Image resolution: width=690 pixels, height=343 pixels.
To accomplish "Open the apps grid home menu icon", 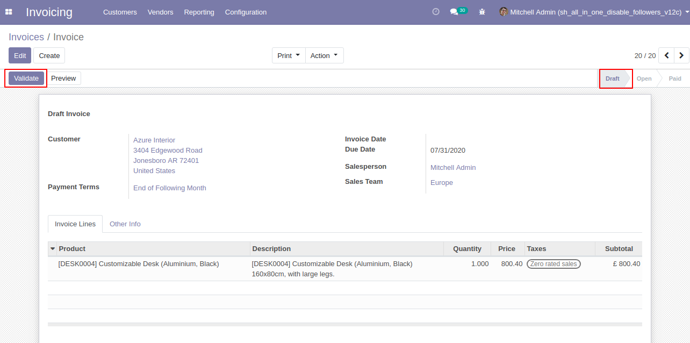I will pyautogui.click(x=9, y=12).
